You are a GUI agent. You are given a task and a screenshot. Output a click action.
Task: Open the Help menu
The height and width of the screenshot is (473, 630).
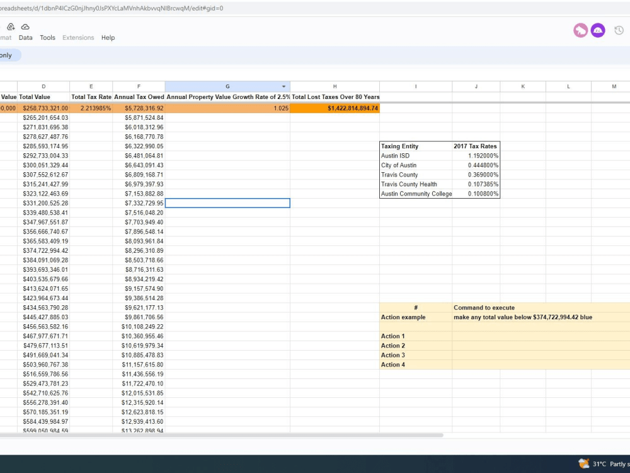click(108, 37)
